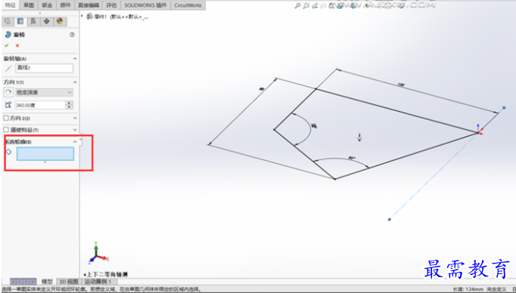Screen dimensions: 516x293
Task: Open the ConfigurationManager panel tab
Action: pyautogui.click(x=33, y=21)
